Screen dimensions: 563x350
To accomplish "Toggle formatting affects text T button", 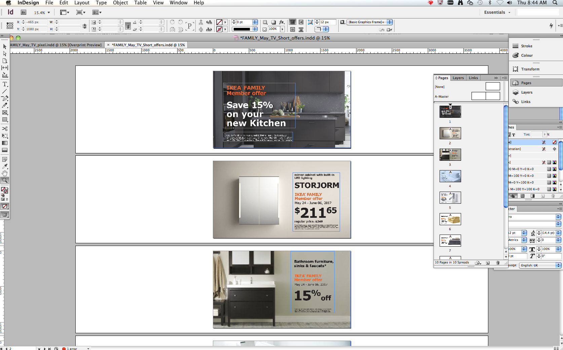I will pyautogui.click(x=7, y=199).
